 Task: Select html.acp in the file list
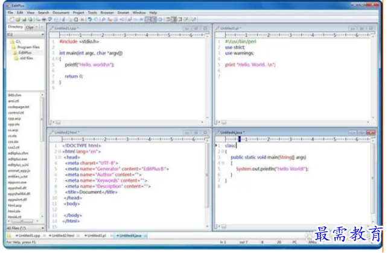pos(14,205)
